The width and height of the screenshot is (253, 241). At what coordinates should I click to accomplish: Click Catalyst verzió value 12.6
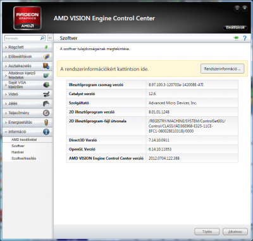point(152,94)
